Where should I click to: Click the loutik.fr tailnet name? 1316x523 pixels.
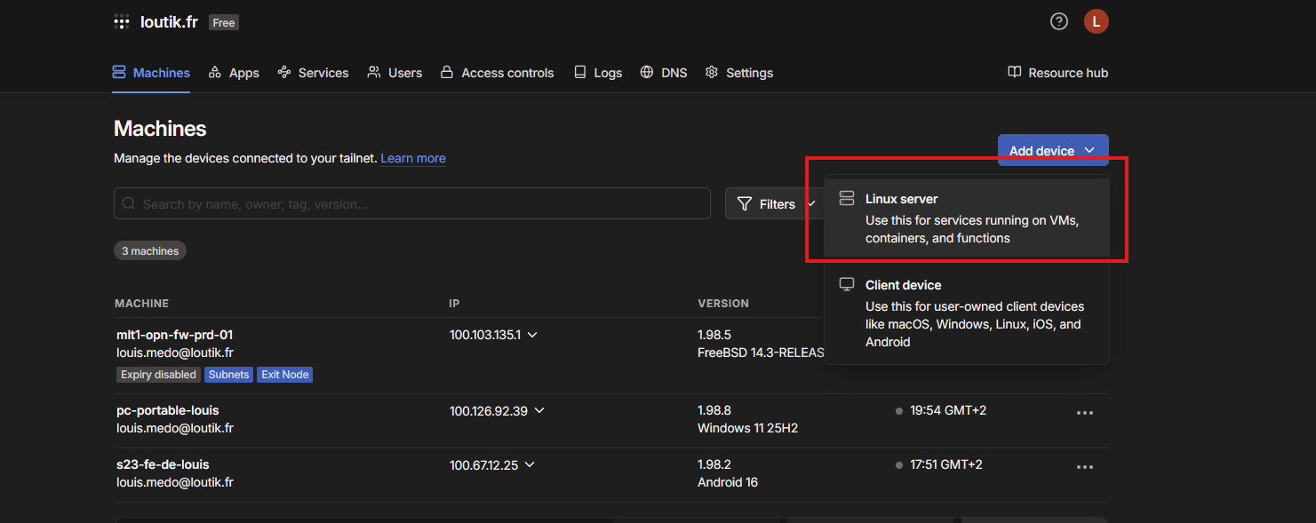pyautogui.click(x=169, y=22)
